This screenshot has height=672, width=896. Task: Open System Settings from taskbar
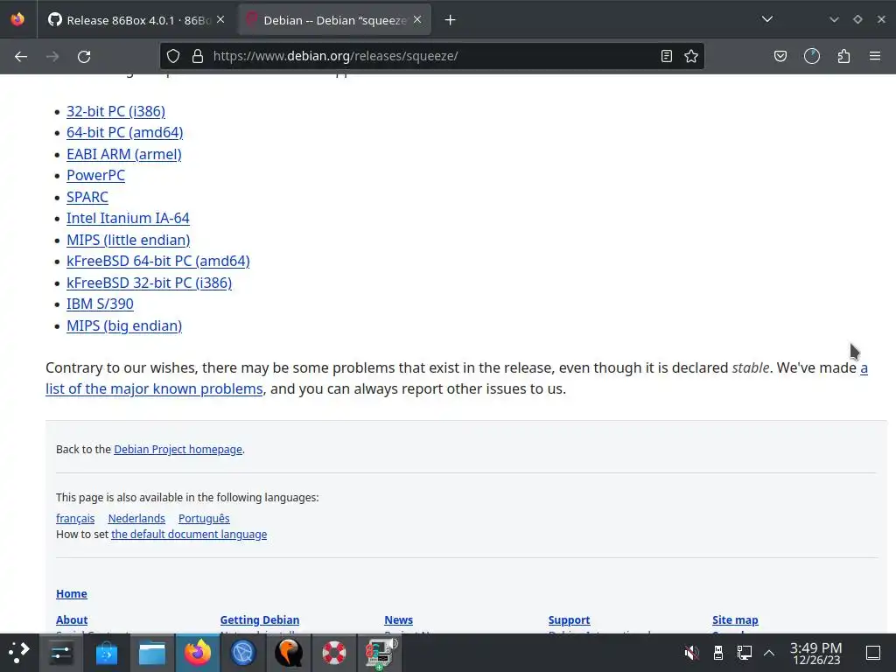tap(61, 653)
